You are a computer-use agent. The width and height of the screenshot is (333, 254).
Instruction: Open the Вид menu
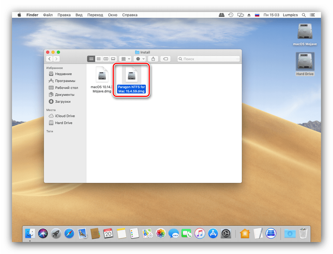click(x=79, y=15)
